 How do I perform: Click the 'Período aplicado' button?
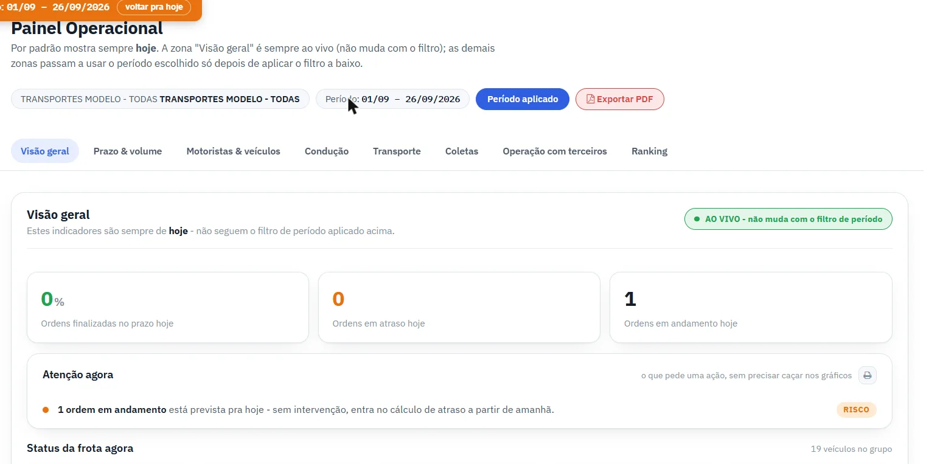click(523, 99)
